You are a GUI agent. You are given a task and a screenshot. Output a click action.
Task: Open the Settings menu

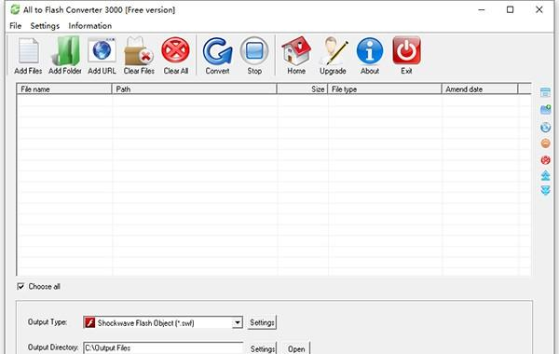45,26
